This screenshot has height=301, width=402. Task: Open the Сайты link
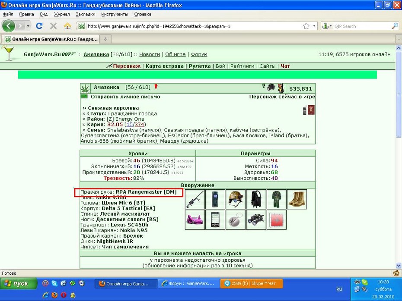tap(267, 66)
